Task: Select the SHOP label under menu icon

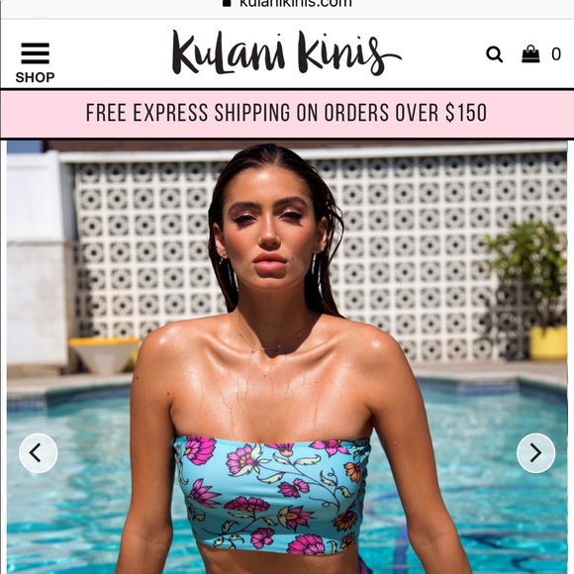Action: (x=36, y=77)
